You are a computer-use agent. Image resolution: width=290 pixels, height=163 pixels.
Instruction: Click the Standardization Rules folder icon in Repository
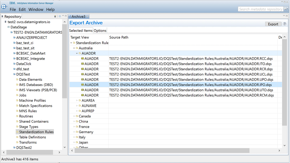pos(17,132)
